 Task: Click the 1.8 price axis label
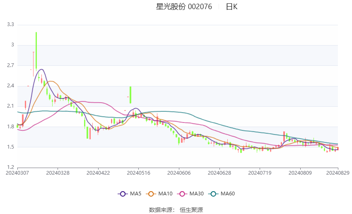10,127
